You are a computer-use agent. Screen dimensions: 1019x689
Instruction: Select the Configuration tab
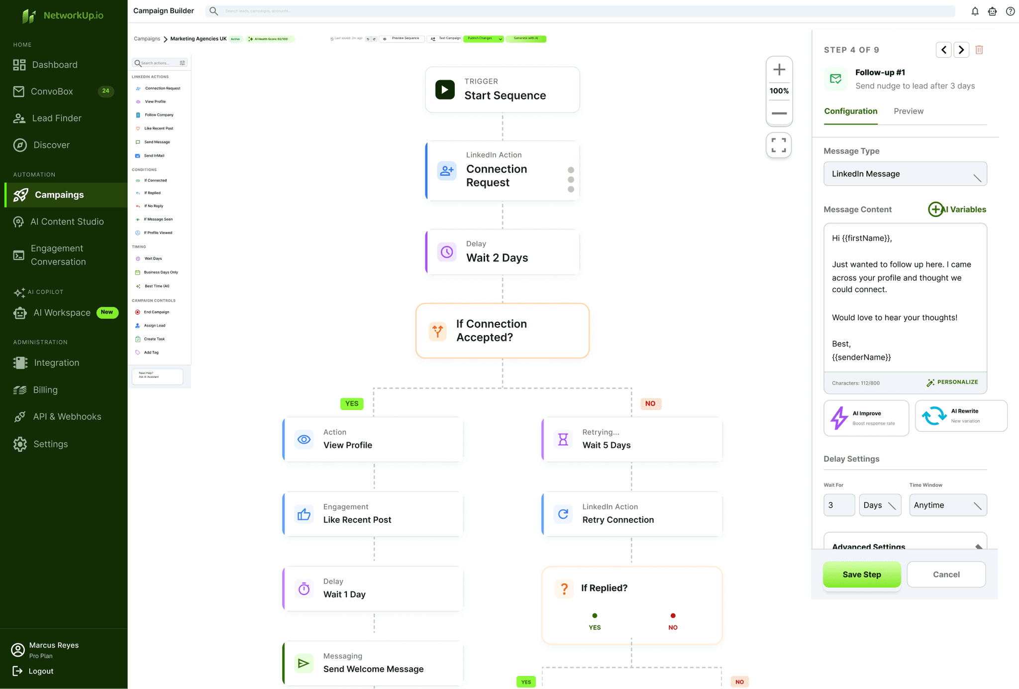pyautogui.click(x=850, y=111)
